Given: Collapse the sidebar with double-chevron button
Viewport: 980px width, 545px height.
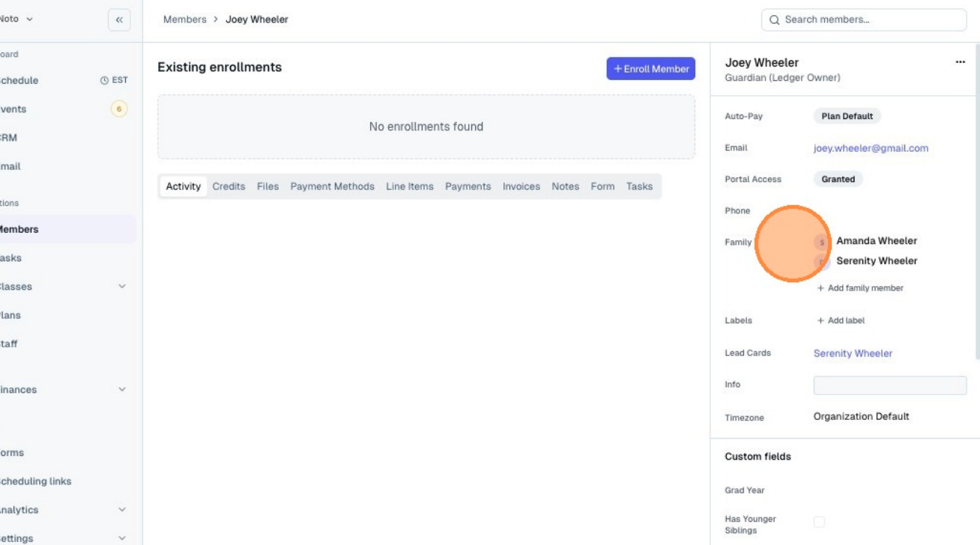Looking at the screenshot, I should [x=119, y=20].
